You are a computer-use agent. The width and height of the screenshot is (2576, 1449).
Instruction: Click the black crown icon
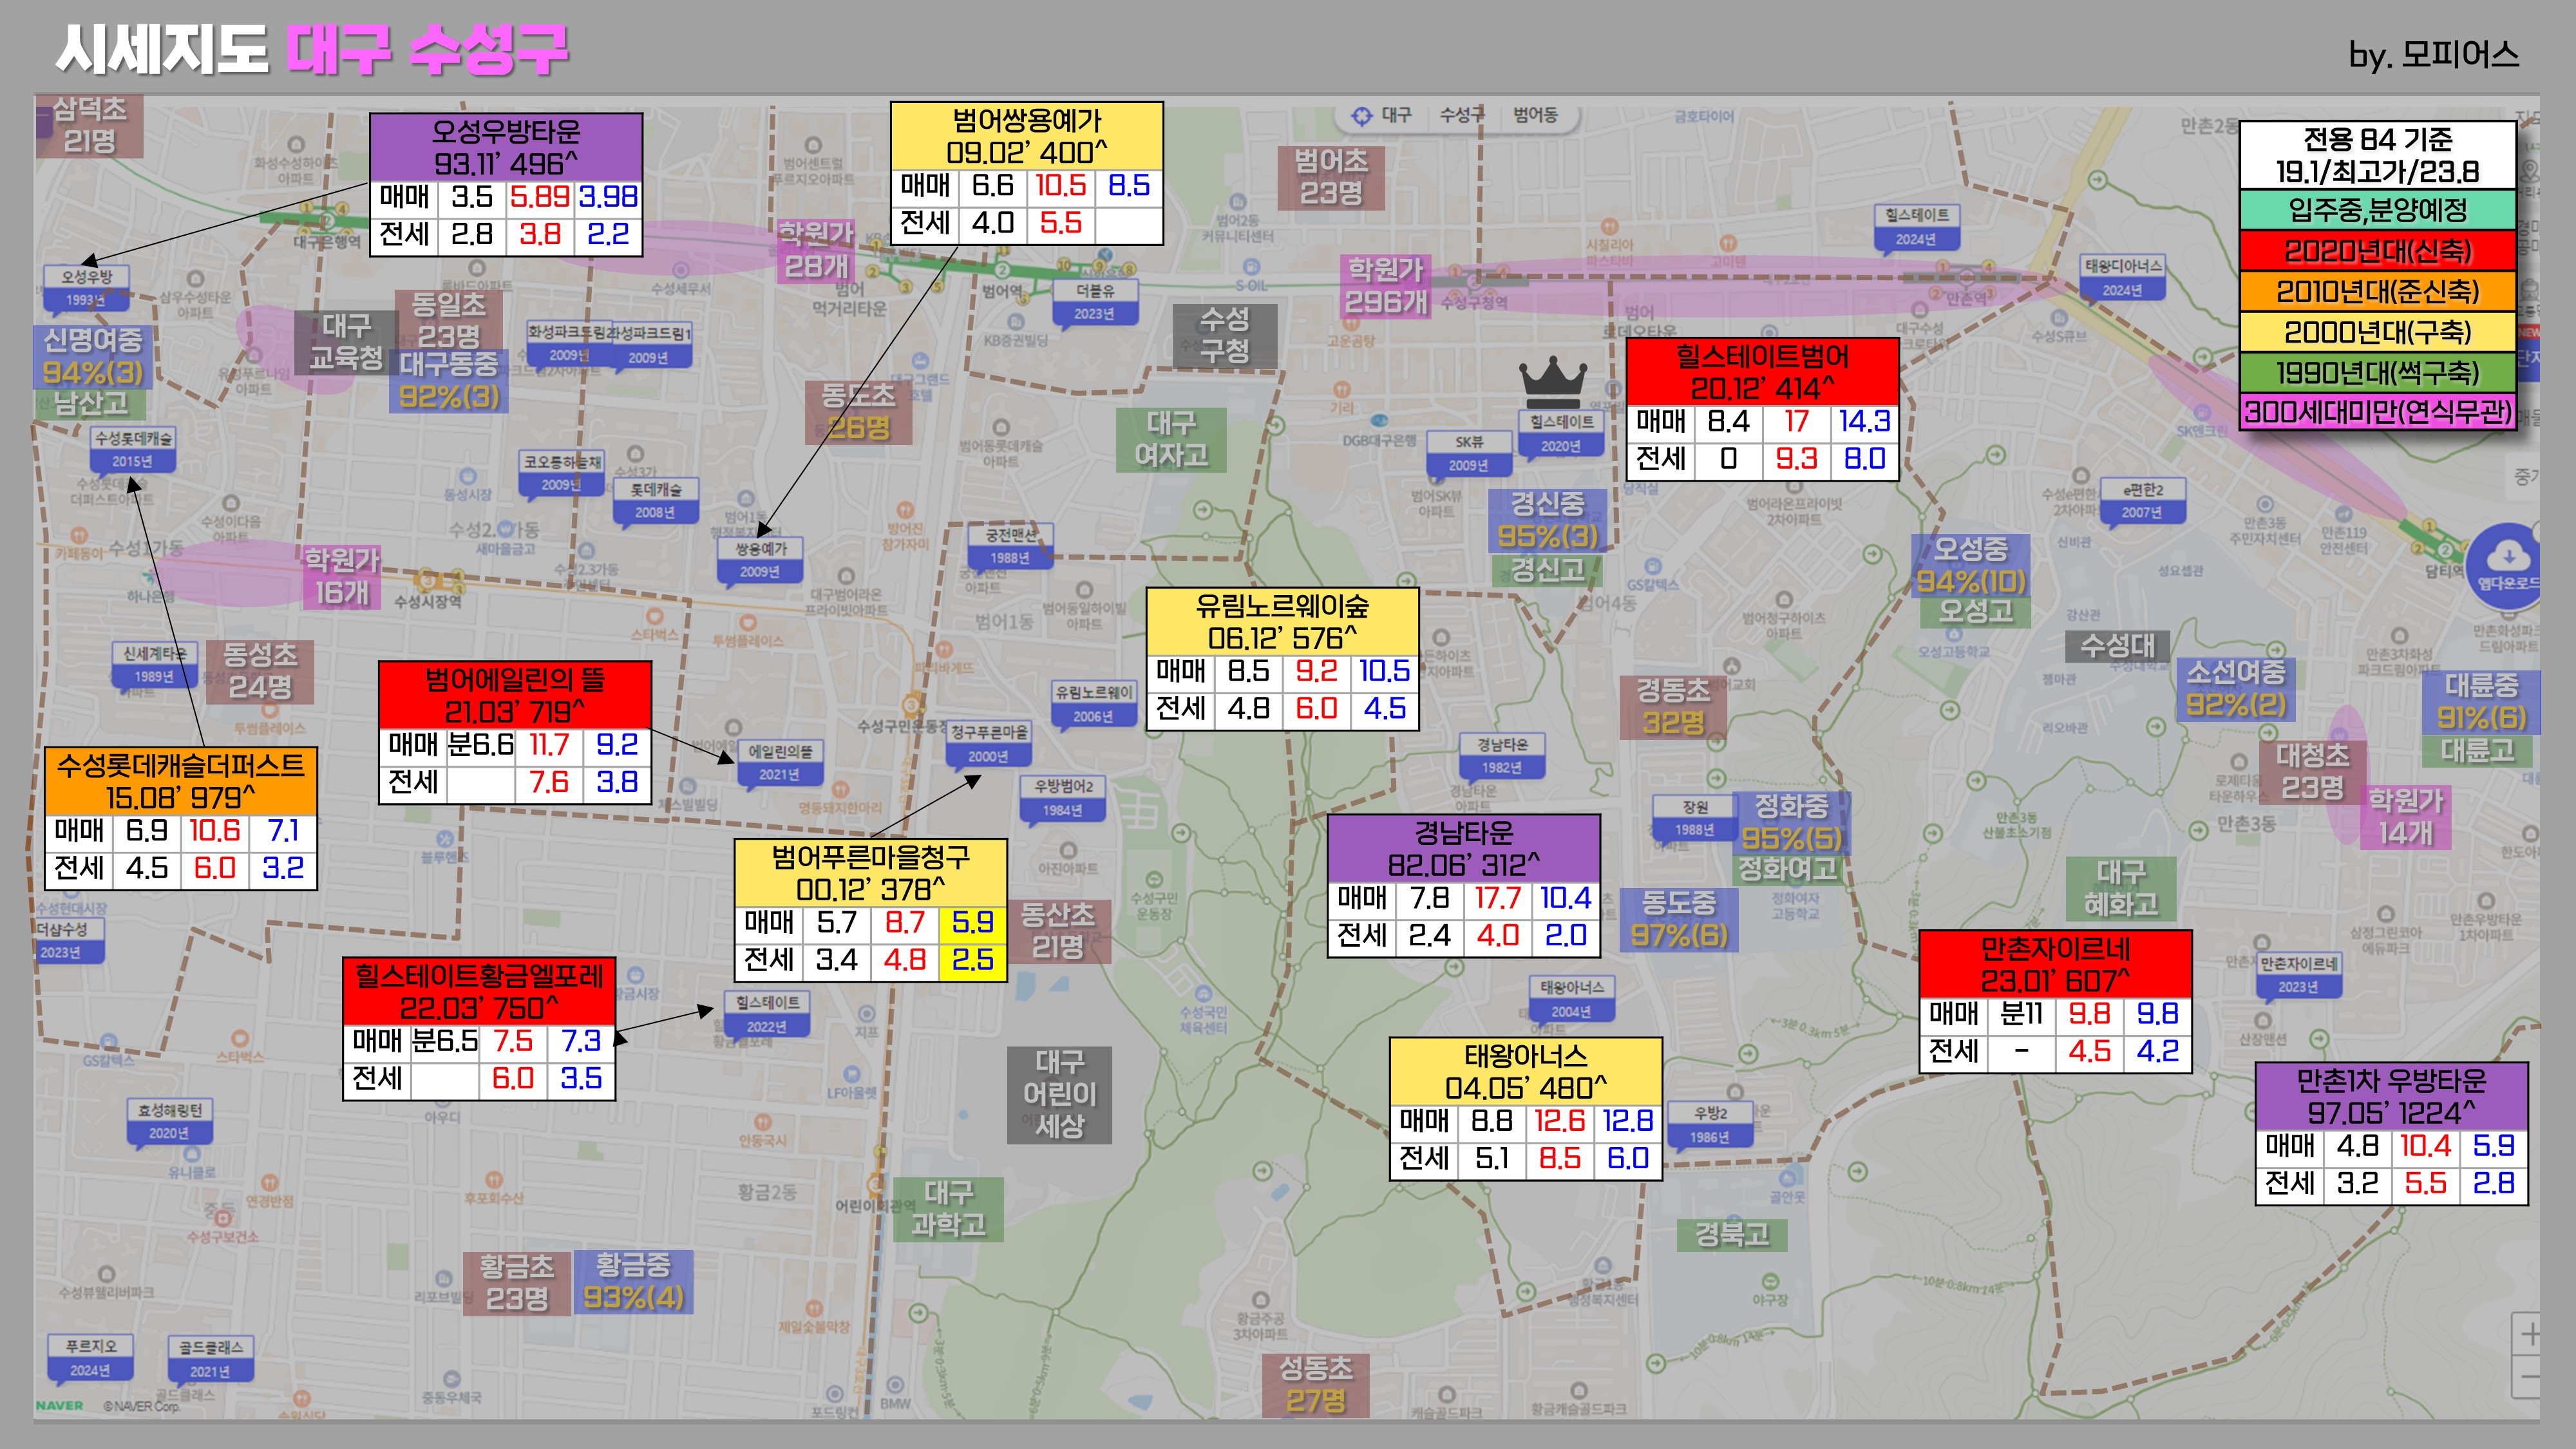tap(1552, 381)
